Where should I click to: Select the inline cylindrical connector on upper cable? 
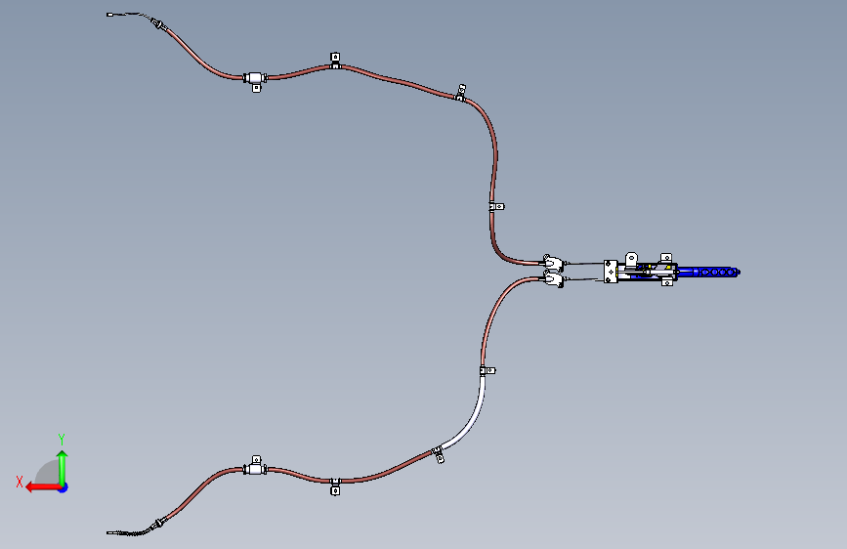coord(254,78)
